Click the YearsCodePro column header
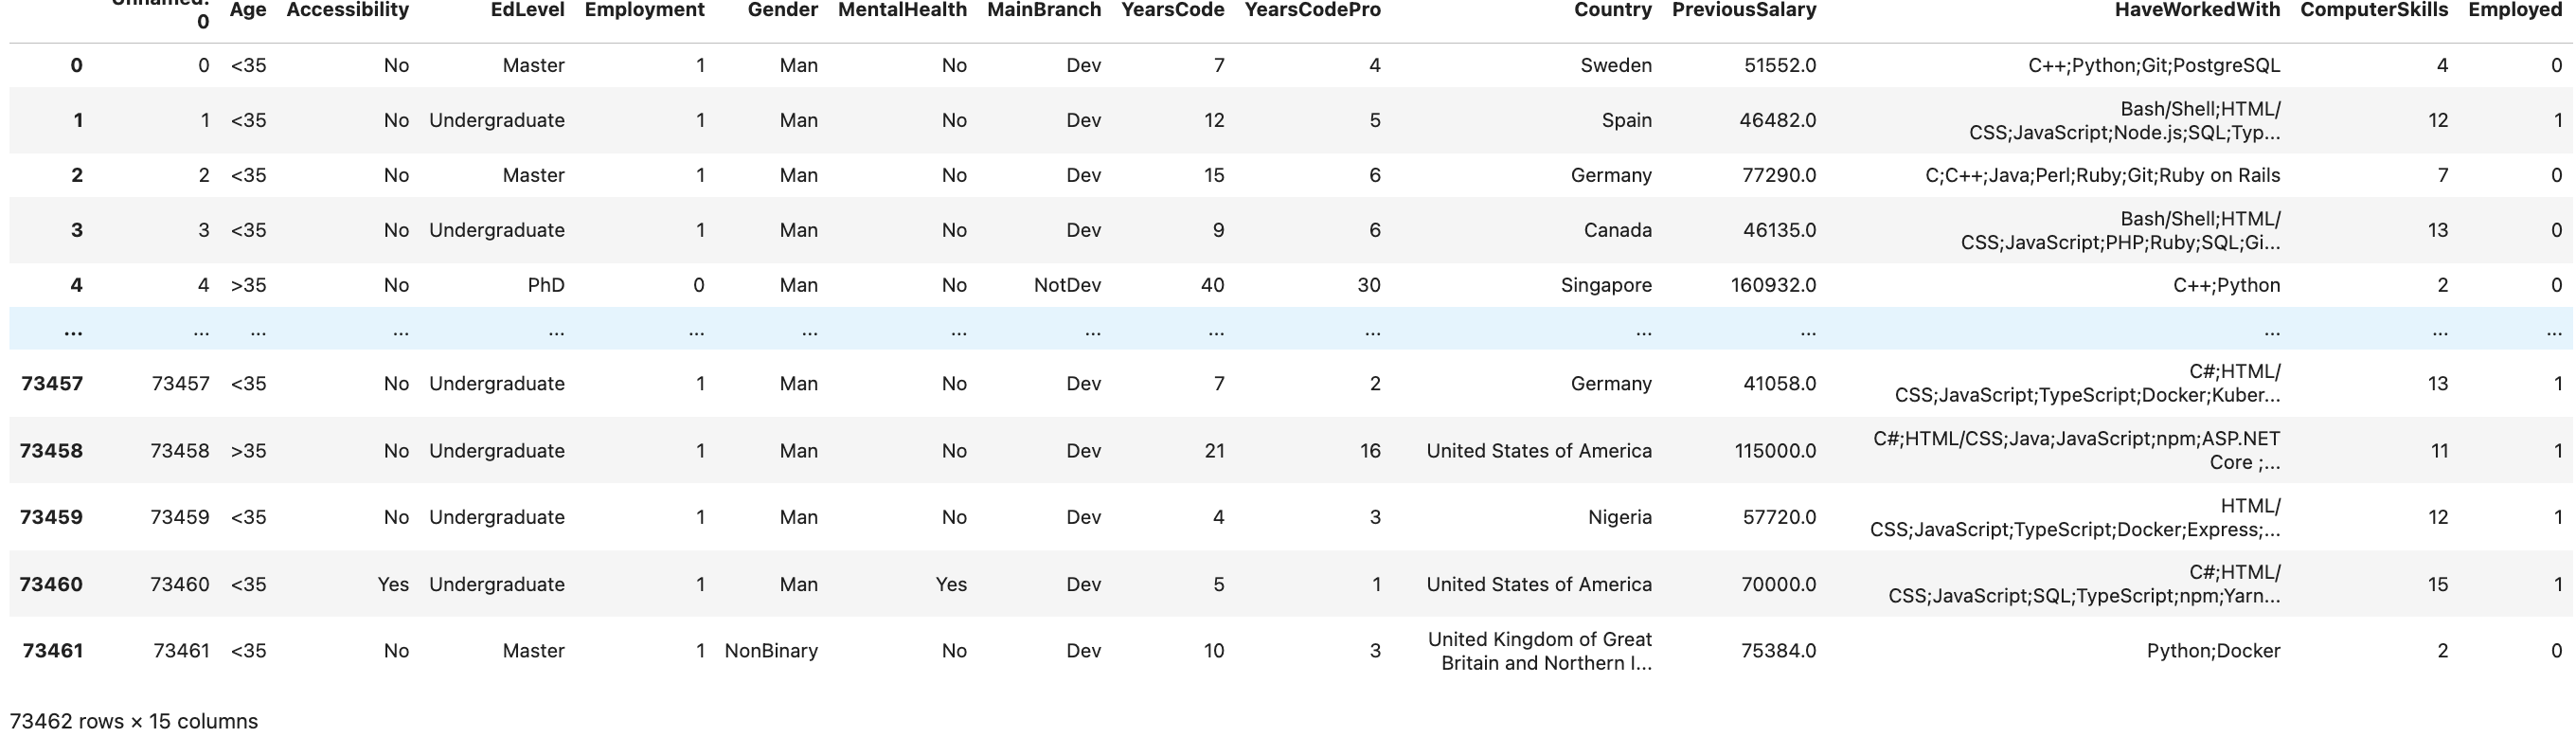Screen dimensions: 2576x737 1312,10
